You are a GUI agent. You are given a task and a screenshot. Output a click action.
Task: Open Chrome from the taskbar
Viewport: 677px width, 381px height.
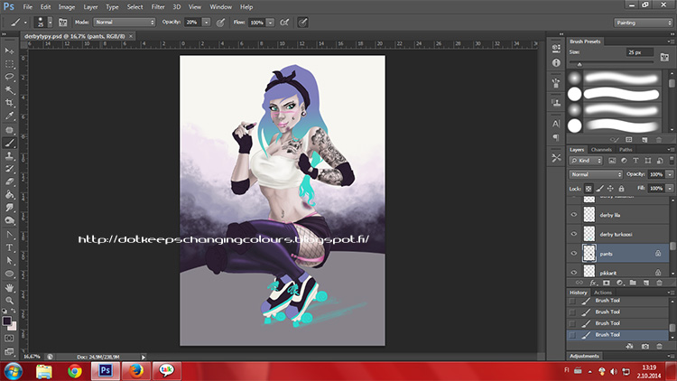click(75, 371)
